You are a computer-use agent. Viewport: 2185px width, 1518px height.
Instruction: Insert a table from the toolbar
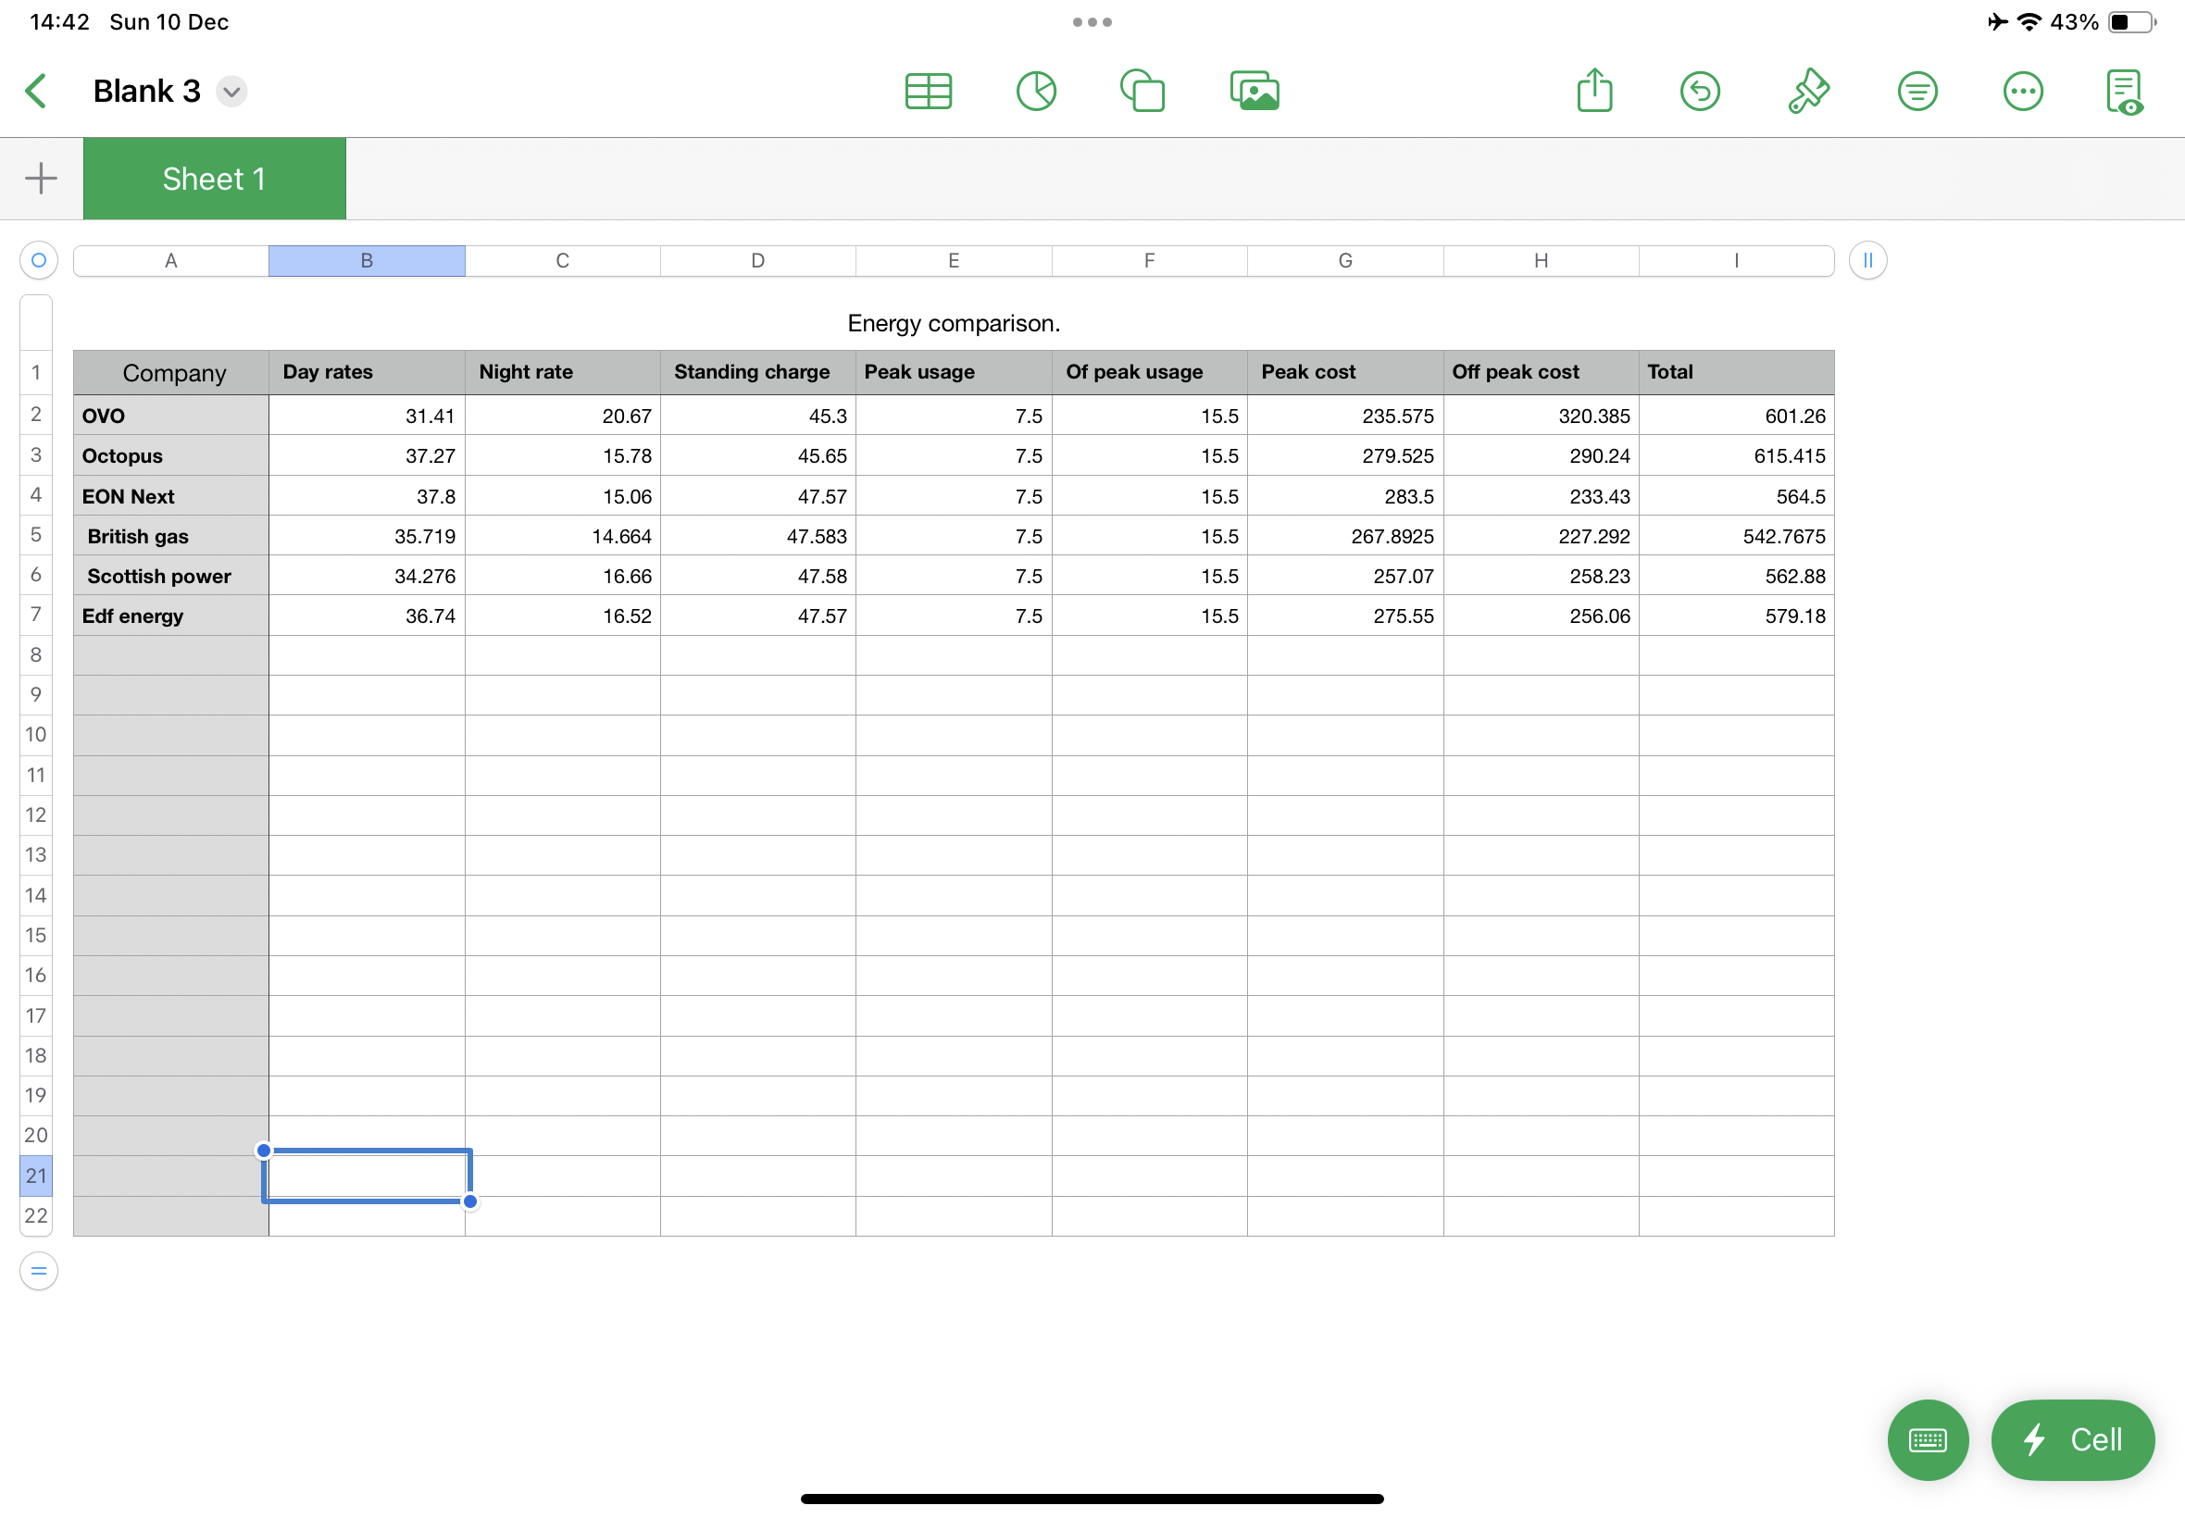(x=929, y=92)
